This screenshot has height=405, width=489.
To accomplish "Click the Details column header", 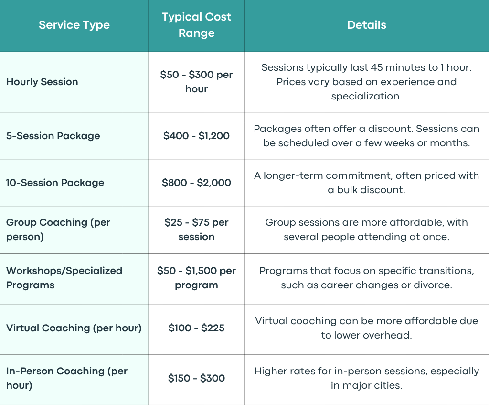I will point(366,25).
